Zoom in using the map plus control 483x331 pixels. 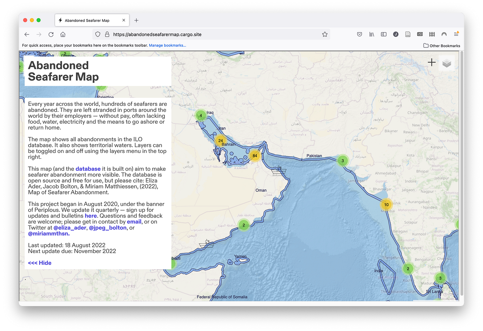tap(432, 62)
